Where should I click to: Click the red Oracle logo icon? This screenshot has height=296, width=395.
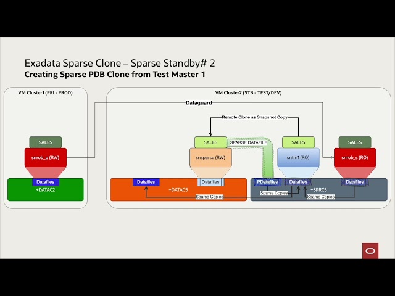point(370,251)
